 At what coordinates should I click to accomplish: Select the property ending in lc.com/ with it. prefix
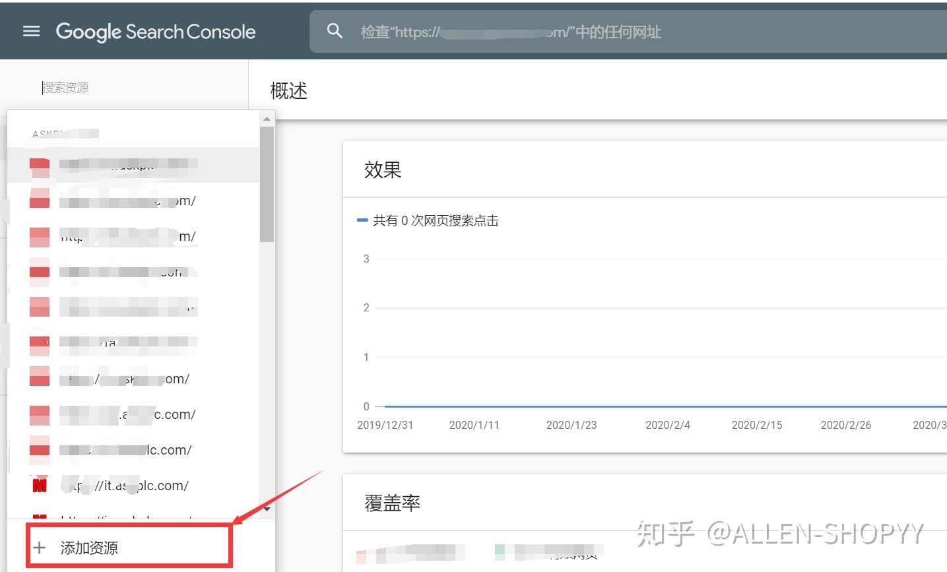[133, 486]
